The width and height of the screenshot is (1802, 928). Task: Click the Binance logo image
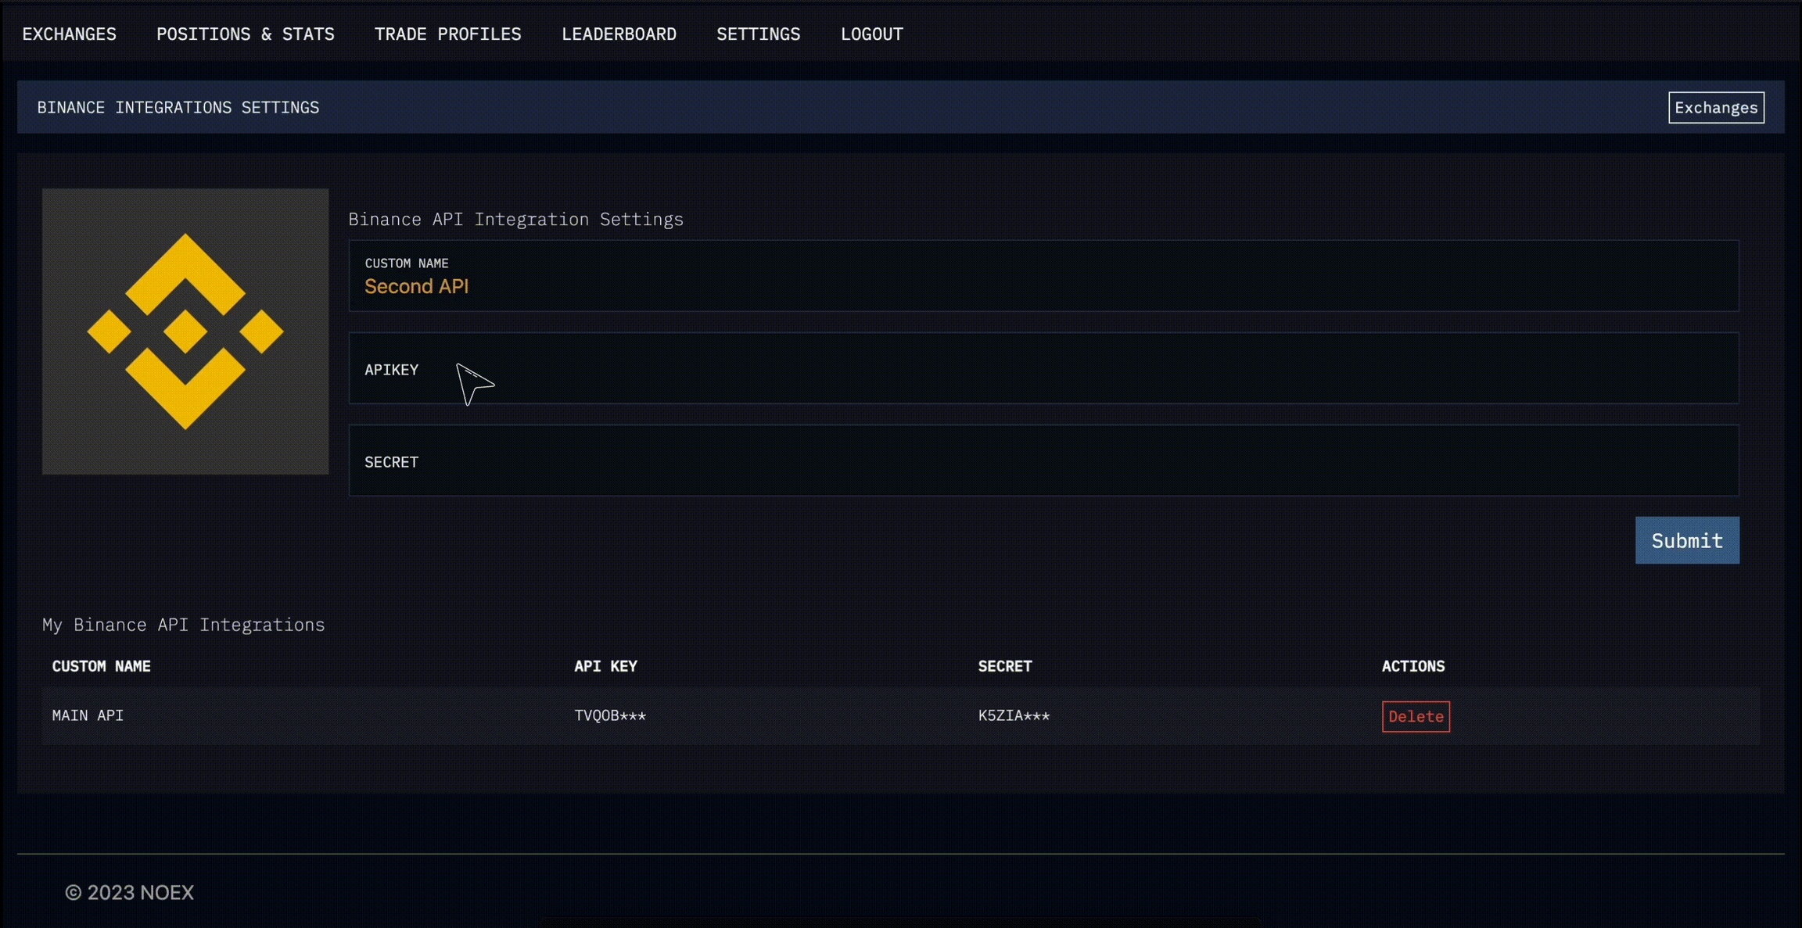click(185, 331)
